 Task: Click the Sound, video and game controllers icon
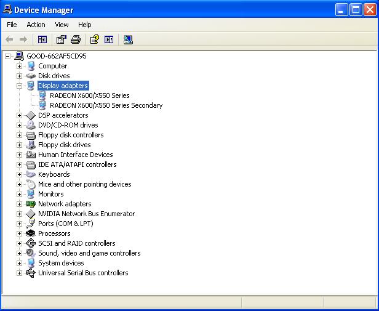click(31, 253)
